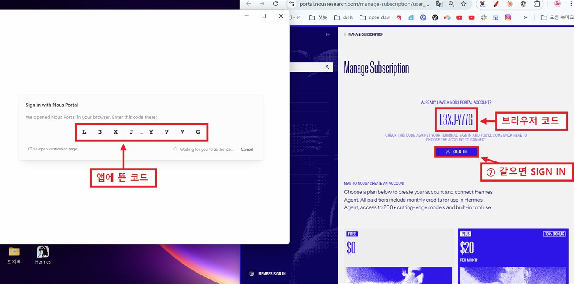Screen dimensions: 574x284
Task: Click the L3XJ-Y77G browser code
Action: point(456,120)
